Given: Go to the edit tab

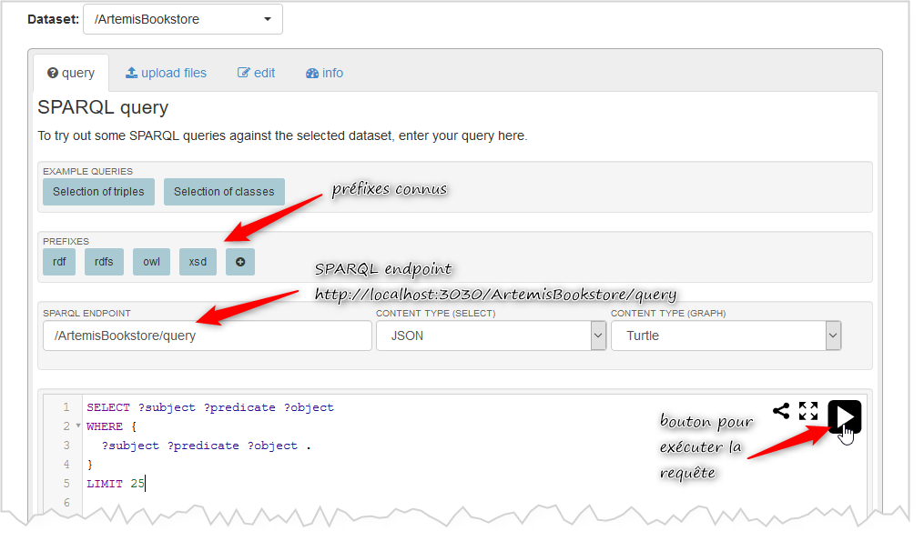Looking at the screenshot, I should tap(256, 73).
